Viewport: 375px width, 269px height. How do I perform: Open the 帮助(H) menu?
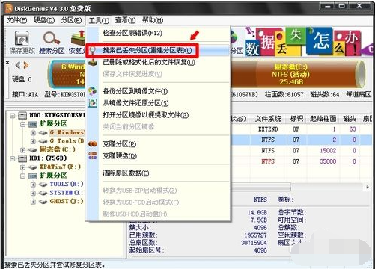(153, 20)
